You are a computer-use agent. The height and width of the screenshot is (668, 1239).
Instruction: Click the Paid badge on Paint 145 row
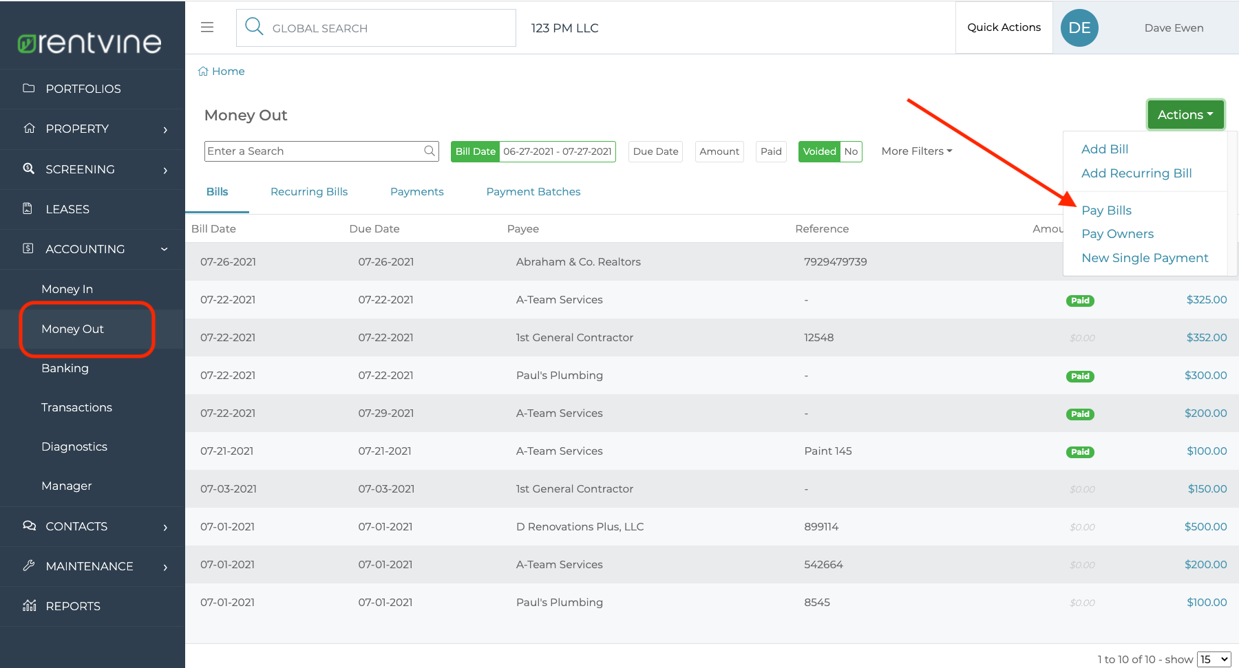[x=1080, y=452]
